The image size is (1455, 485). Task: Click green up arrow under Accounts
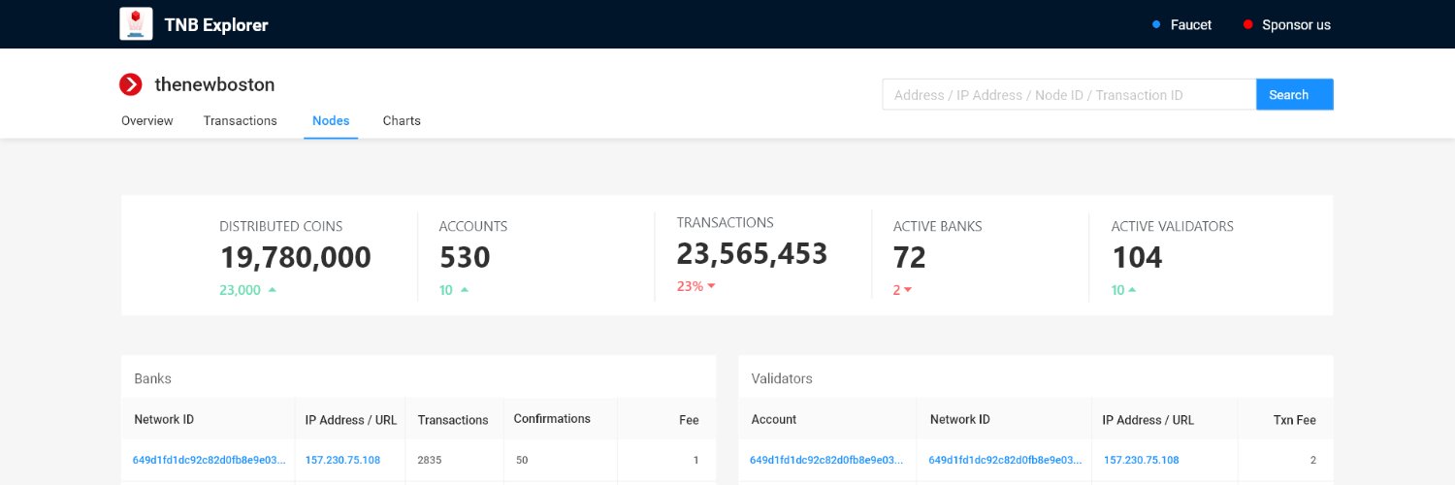point(465,289)
